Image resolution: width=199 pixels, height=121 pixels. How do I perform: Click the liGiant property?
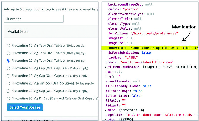(116, 105)
